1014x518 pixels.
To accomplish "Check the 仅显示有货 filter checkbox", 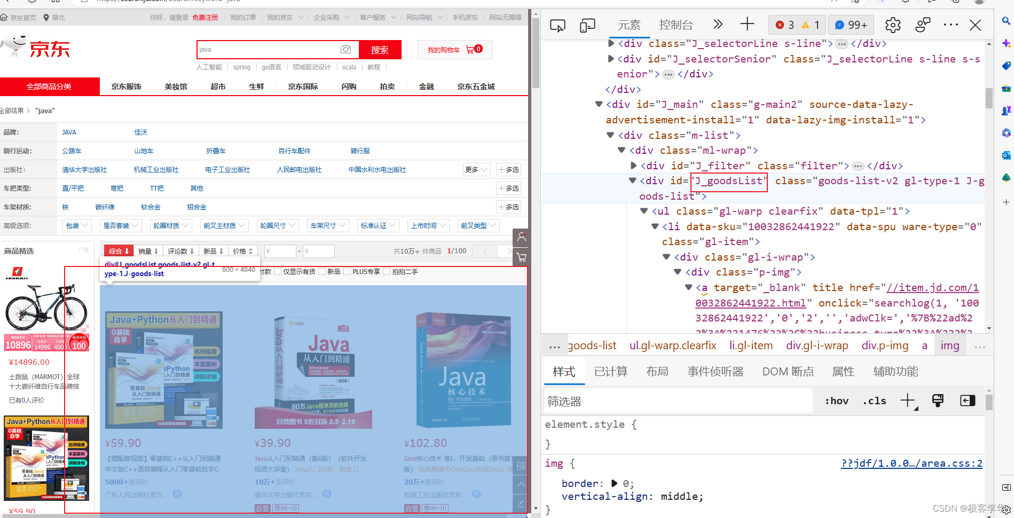I will tap(278, 271).
